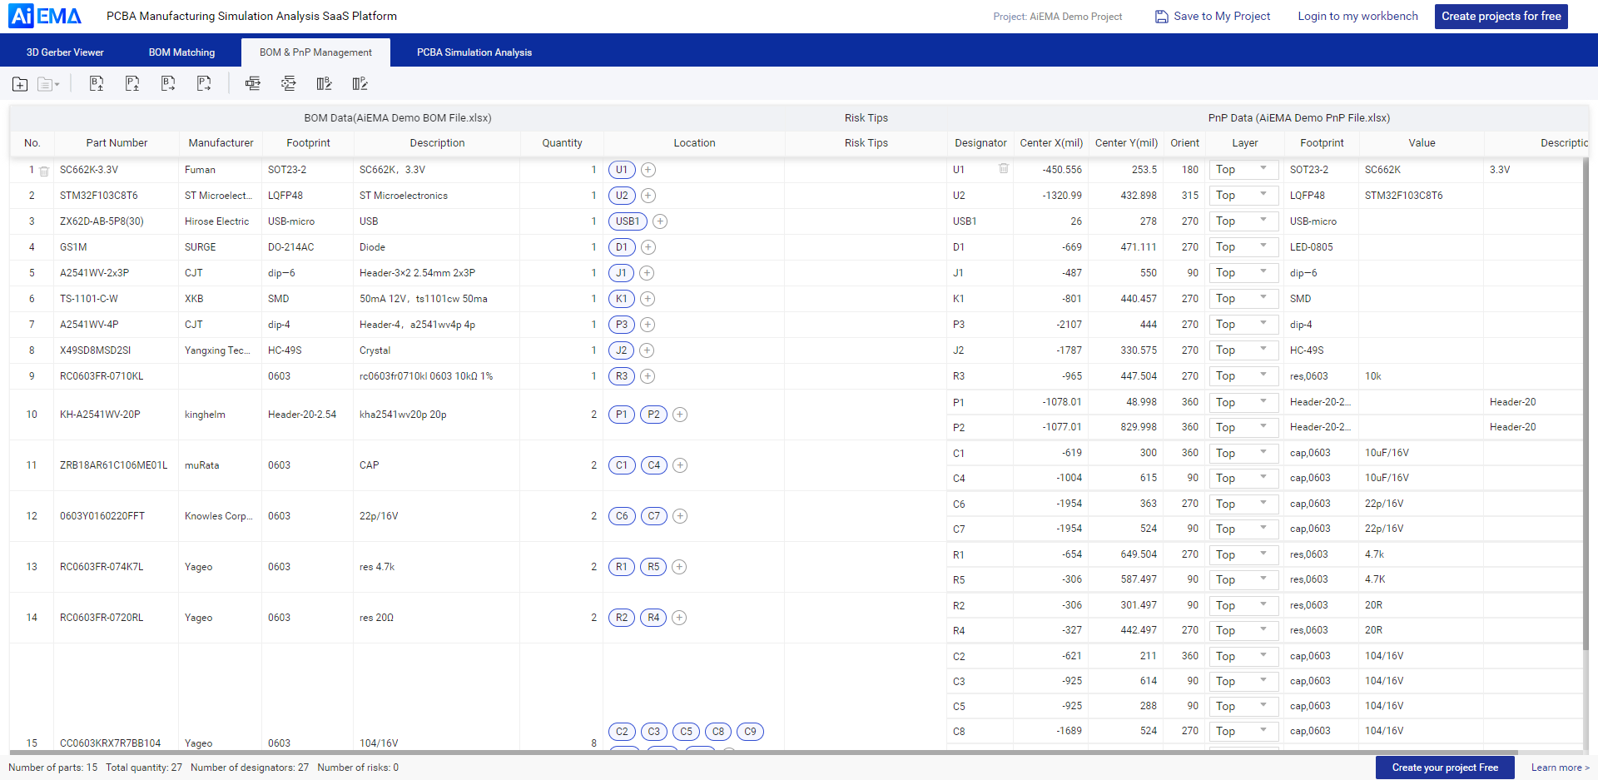Click Center X value -1320.99
Image resolution: width=1598 pixels, height=780 pixels.
[x=1062, y=196]
